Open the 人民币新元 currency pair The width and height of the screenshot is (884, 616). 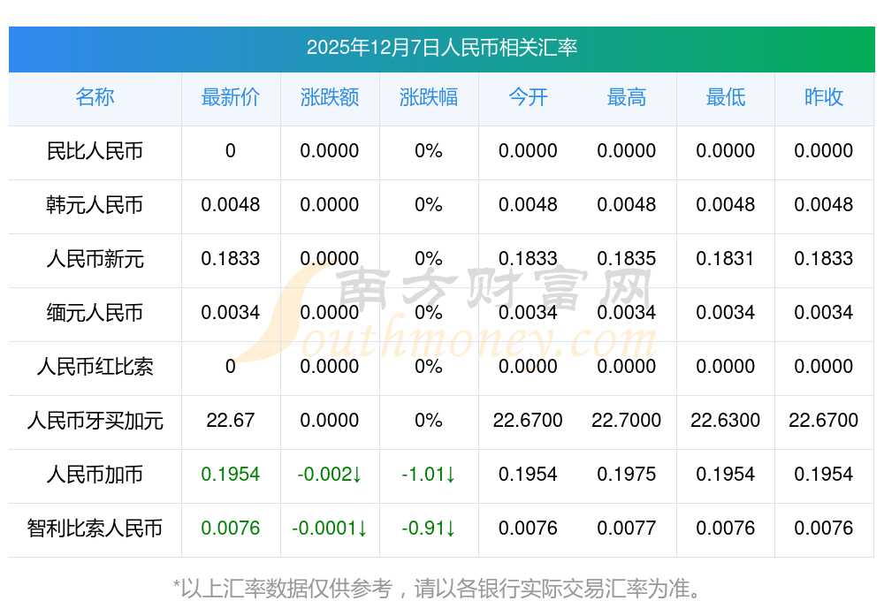pyautogui.click(x=95, y=259)
